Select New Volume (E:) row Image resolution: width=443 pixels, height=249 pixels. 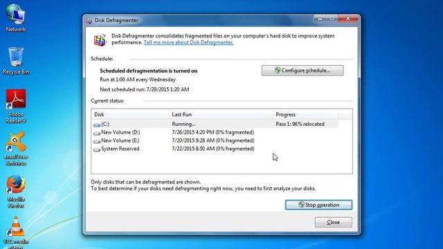click(215, 140)
